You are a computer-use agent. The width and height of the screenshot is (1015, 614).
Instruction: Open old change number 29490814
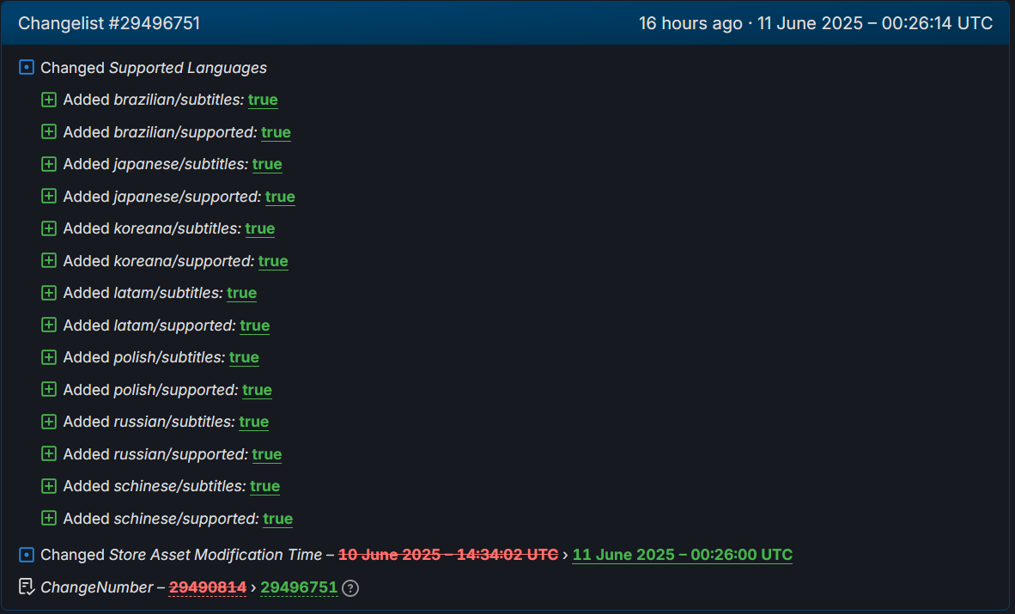tap(207, 587)
